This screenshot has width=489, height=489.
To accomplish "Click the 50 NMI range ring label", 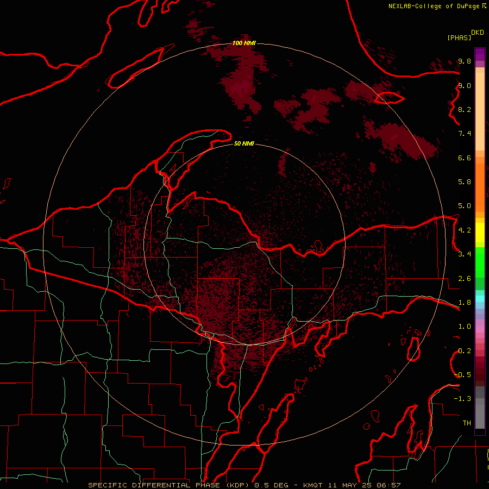I will (x=244, y=143).
